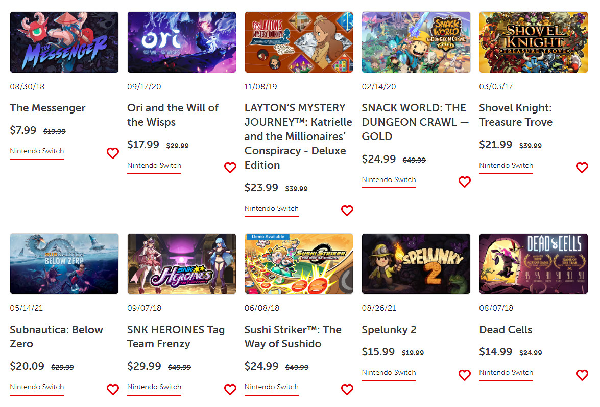This screenshot has width=600, height=407.
Task: Click heart icon for Snack World Gold
Action: coord(465,182)
